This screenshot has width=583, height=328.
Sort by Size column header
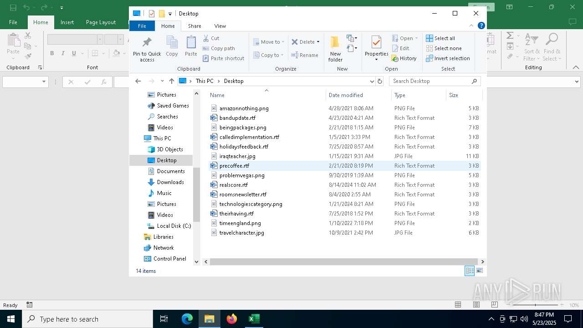[464, 95]
